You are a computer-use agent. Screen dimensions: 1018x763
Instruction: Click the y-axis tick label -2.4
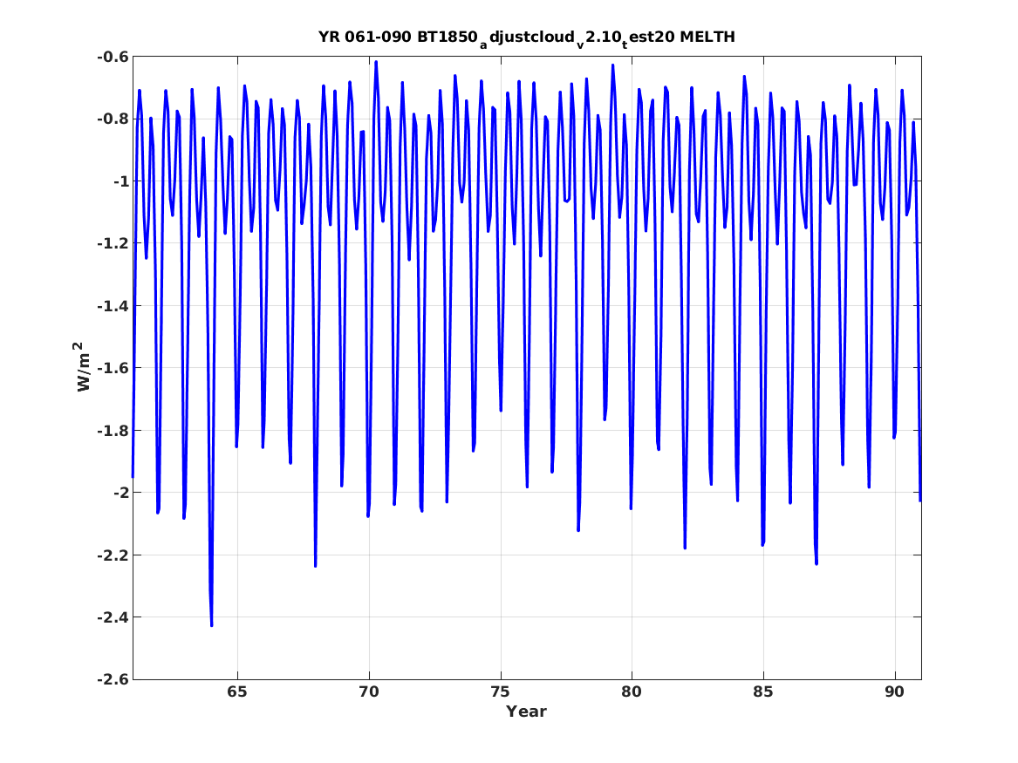(x=113, y=617)
